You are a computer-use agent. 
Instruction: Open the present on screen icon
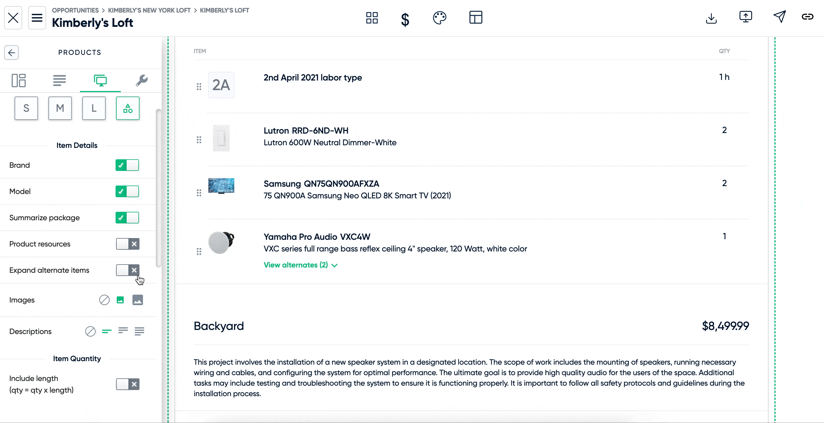tap(745, 17)
